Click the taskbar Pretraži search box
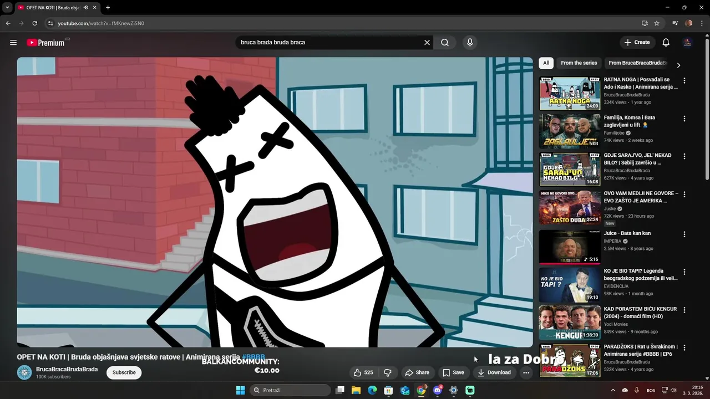The image size is (710, 399). 290,390
